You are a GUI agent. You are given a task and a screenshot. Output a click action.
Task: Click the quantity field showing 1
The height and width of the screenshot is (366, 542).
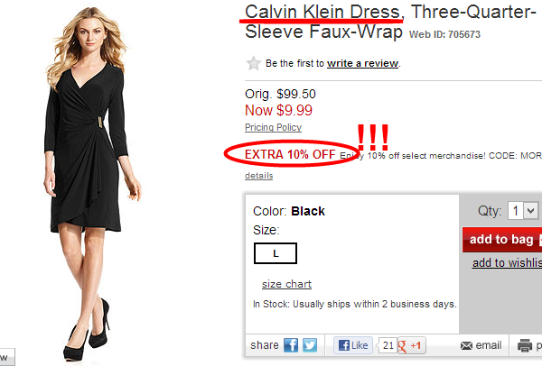[516, 210]
